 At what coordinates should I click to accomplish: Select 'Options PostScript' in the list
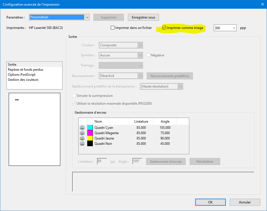click(22, 75)
